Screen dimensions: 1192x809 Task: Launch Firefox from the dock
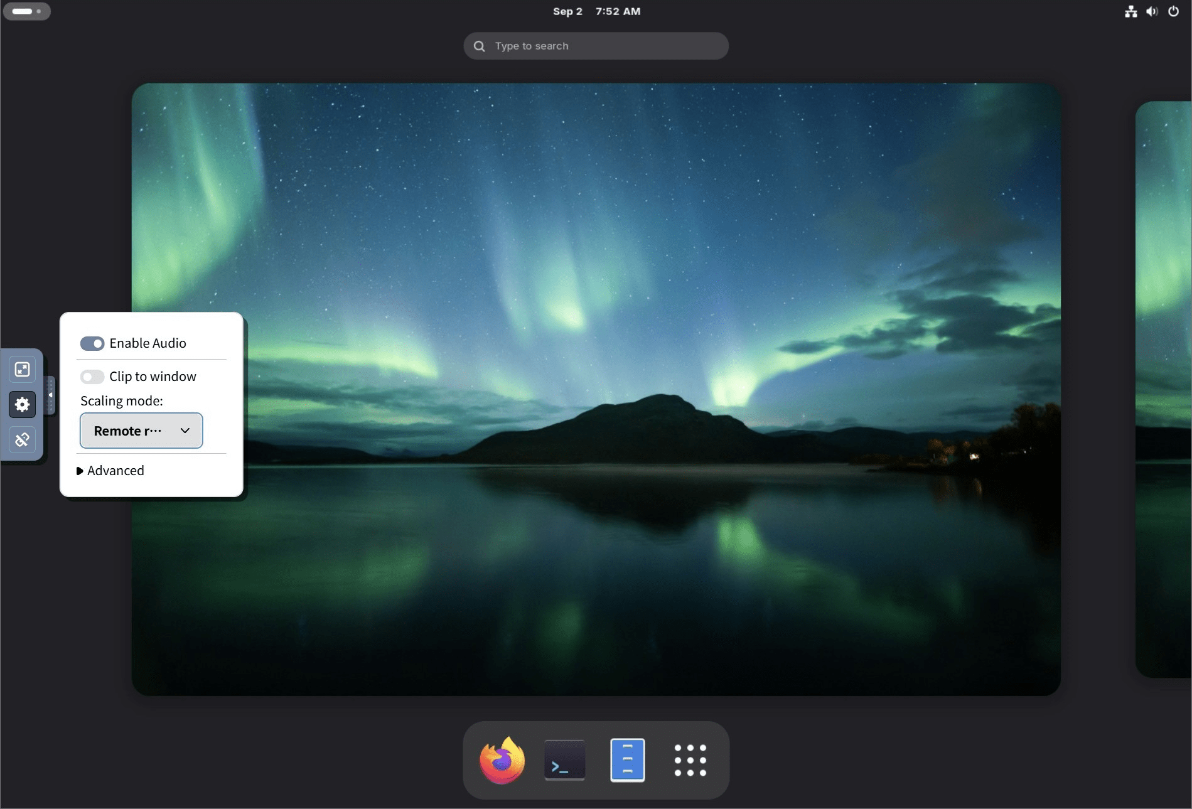click(502, 760)
